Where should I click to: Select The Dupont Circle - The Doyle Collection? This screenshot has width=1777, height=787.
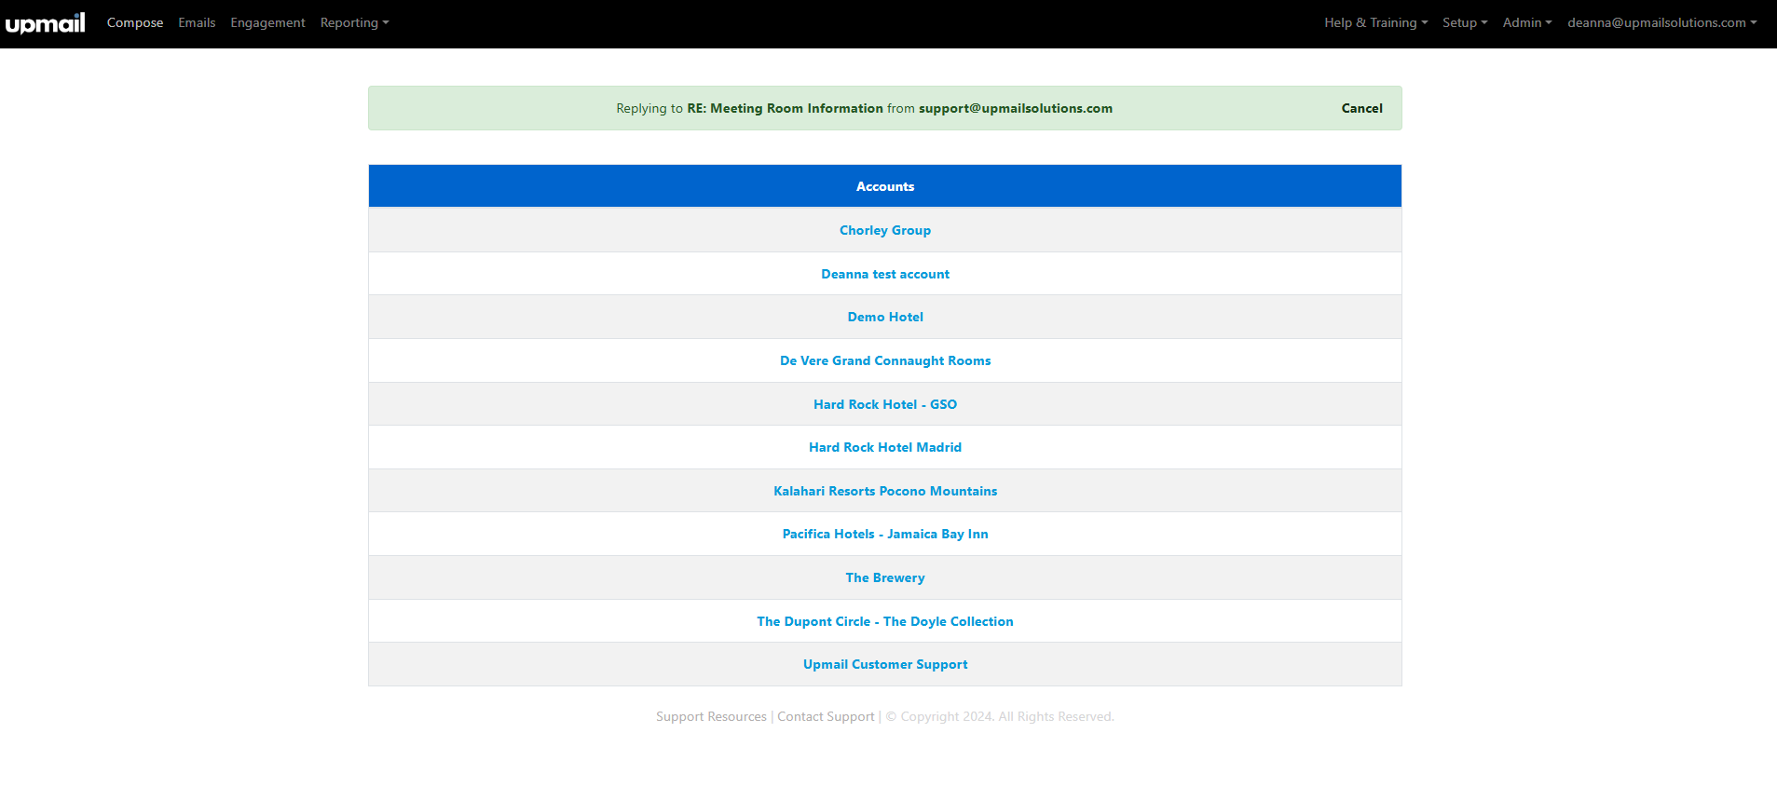point(885,621)
